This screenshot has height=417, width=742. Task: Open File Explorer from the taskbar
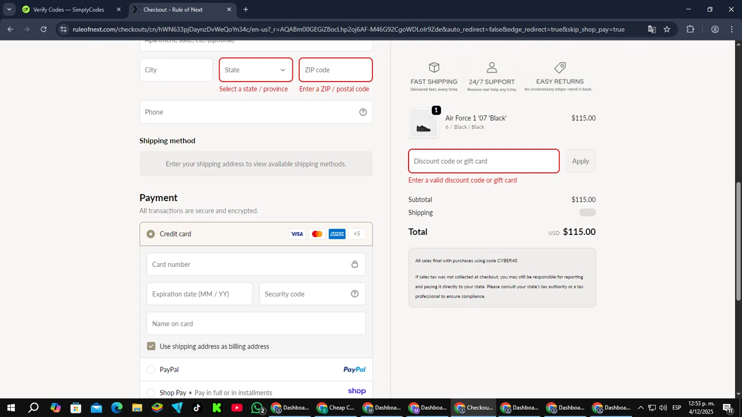pos(137,408)
